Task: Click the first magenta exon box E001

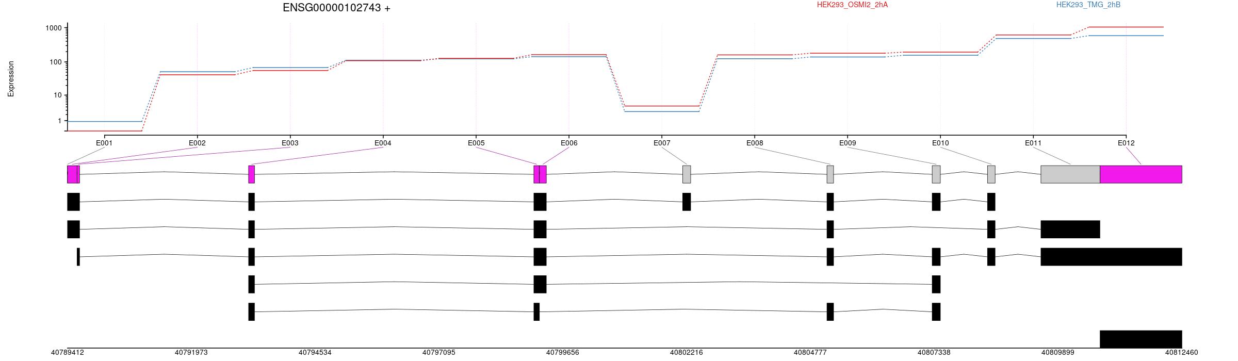Action: tap(72, 174)
